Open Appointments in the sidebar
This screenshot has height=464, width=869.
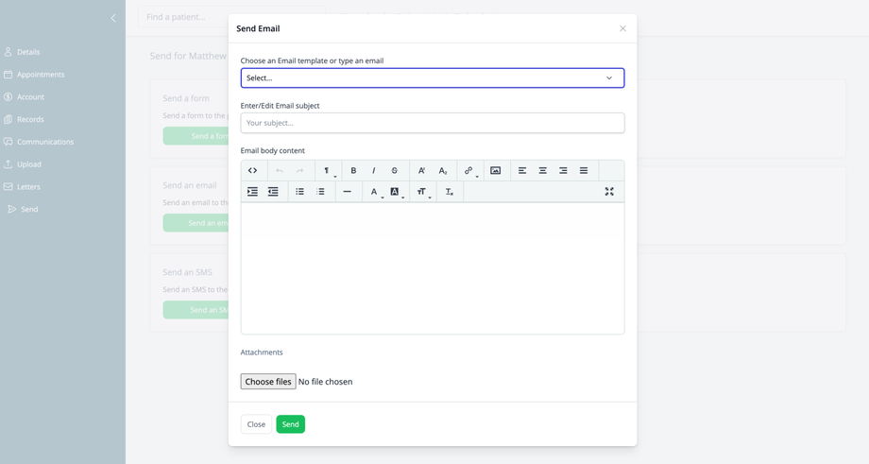[x=41, y=75]
